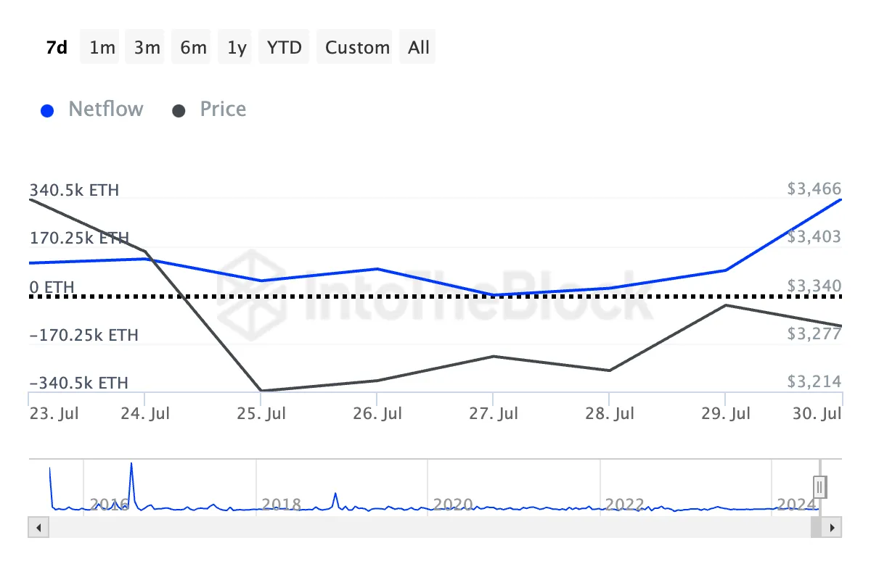
Task: Click the left navigator scroll arrow
Action: pyautogui.click(x=38, y=527)
